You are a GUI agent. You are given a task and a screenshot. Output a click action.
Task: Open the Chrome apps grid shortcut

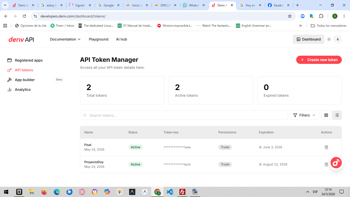pyautogui.click(x=5, y=26)
